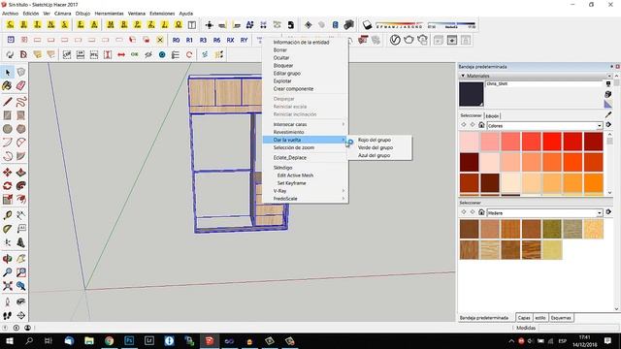The height and width of the screenshot is (349, 621).
Task: Pick the dark maroon swatch in second row
Action: coord(470,162)
